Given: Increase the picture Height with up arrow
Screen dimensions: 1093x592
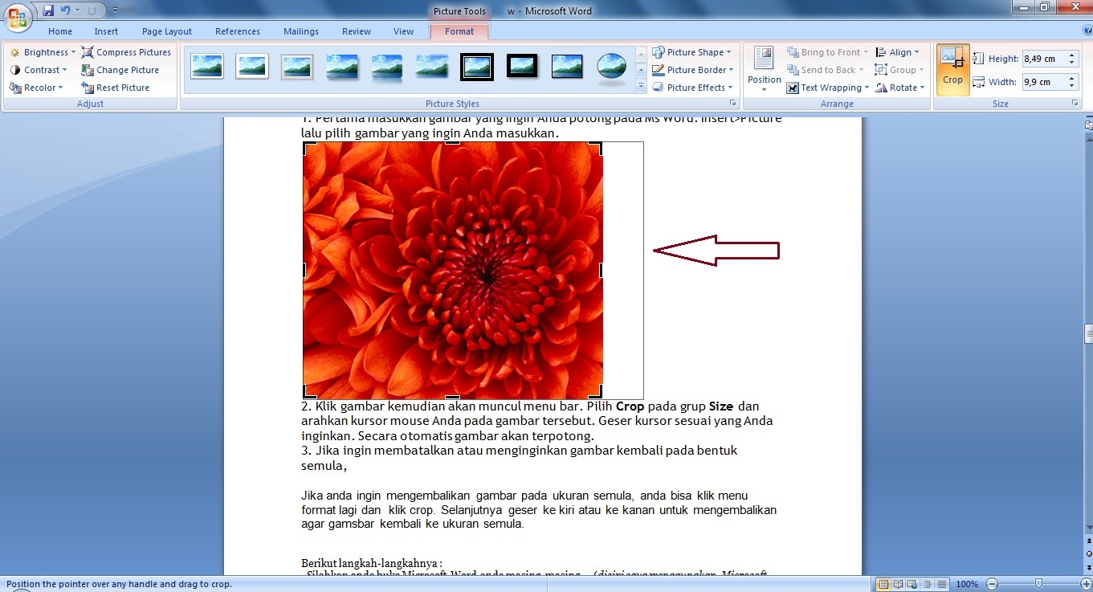Looking at the screenshot, I should (x=1071, y=55).
